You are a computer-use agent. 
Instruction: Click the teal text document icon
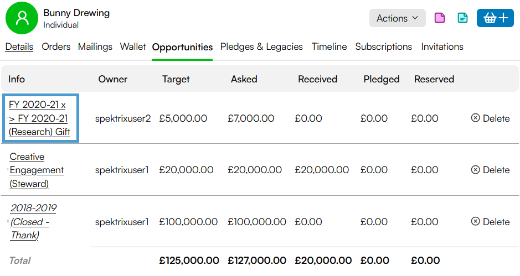click(x=462, y=18)
